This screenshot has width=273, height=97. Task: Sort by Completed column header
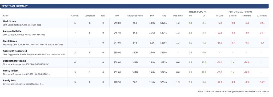(x=90, y=16)
